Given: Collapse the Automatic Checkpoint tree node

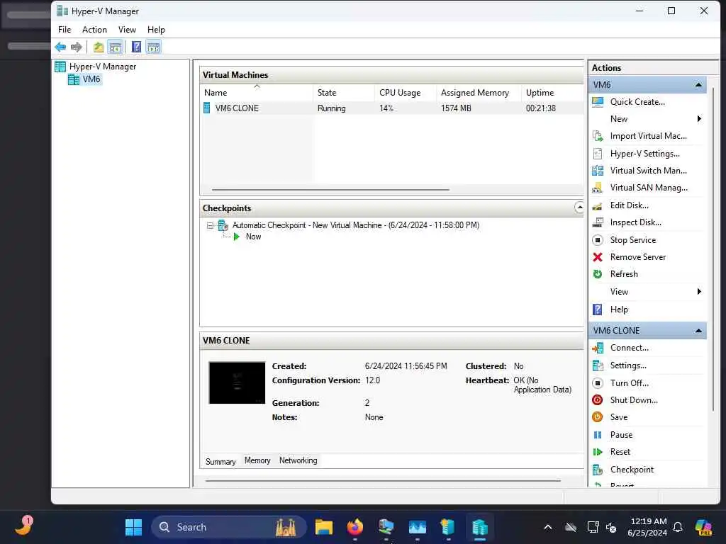Looking at the screenshot, I should 210,226.
